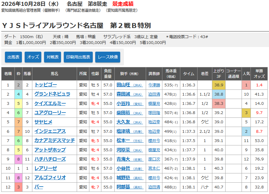Select the blue 38.8 上がり3F cell
The image size is (269, 194).
click(x=219, y=94)
